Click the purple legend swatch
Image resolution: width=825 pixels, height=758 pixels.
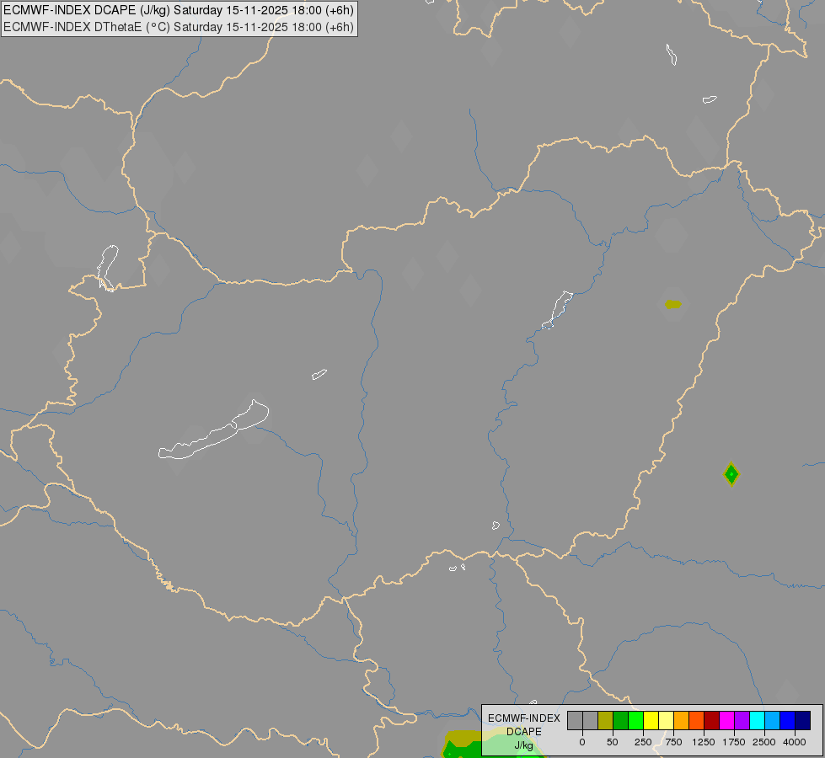(742, 721)
